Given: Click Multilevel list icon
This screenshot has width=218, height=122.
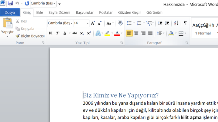Looking at the screenshot, I should pos(149,23).
